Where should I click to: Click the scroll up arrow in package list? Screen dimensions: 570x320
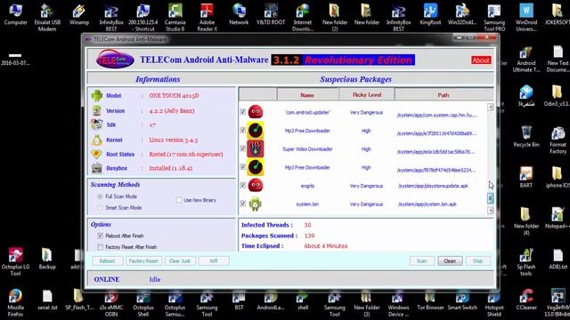[x=491, y=107]
